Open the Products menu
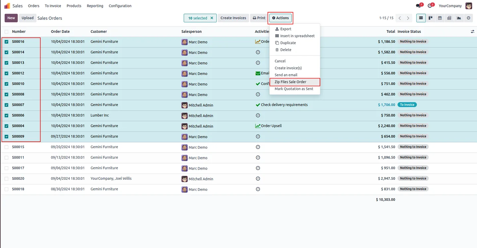 coord(74,6)
